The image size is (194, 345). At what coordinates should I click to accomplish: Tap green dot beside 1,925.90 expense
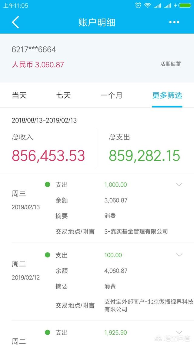(x=48, y=333)
